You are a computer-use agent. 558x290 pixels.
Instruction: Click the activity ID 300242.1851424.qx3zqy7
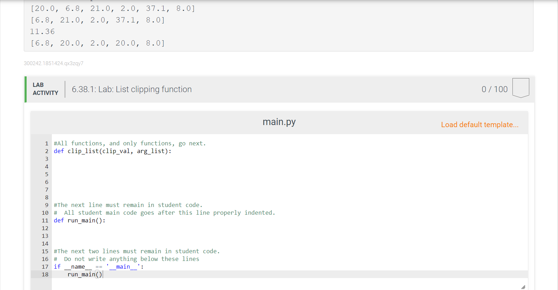pyautogui.click(x=54, y=63)
